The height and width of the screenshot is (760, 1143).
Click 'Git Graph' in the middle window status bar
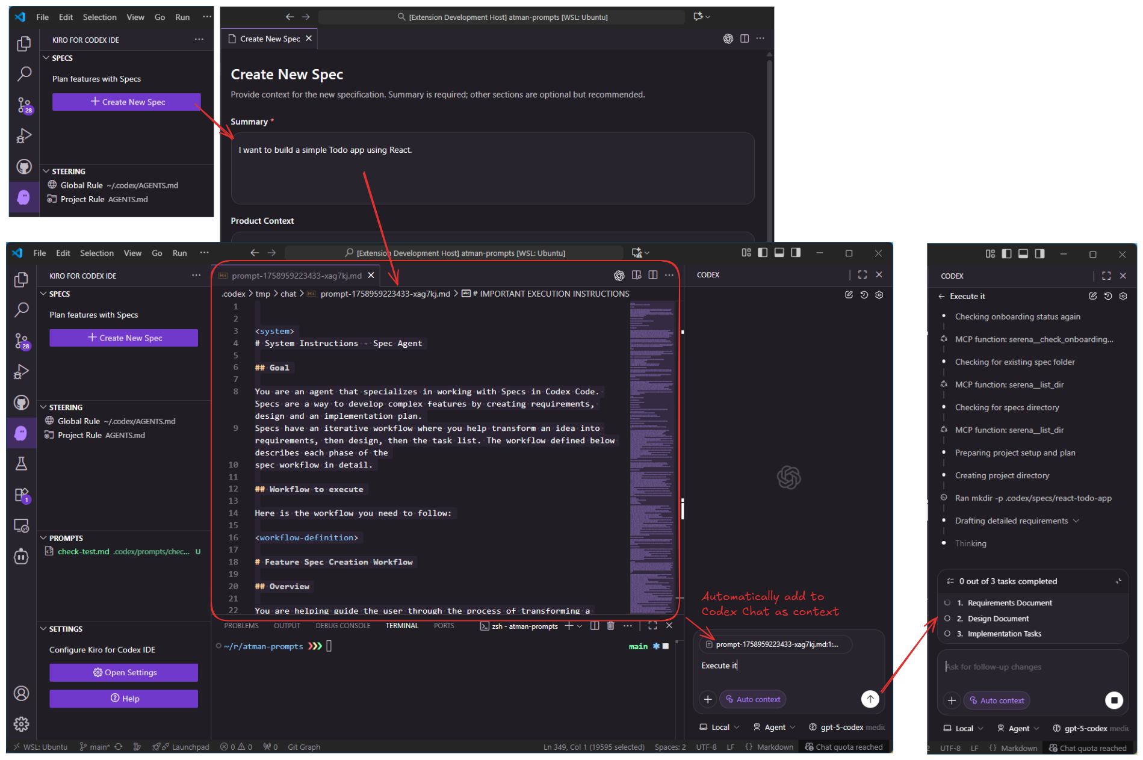pos(304,747)
